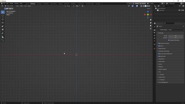
Task: Open the Output properties tab icon
Action: point(154,33)
